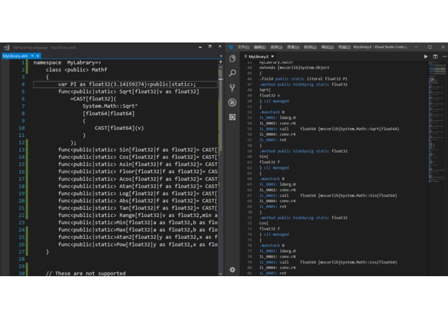Minimize the Visual Studio window
Screen dimensions: 448x318
click(200, 47)
